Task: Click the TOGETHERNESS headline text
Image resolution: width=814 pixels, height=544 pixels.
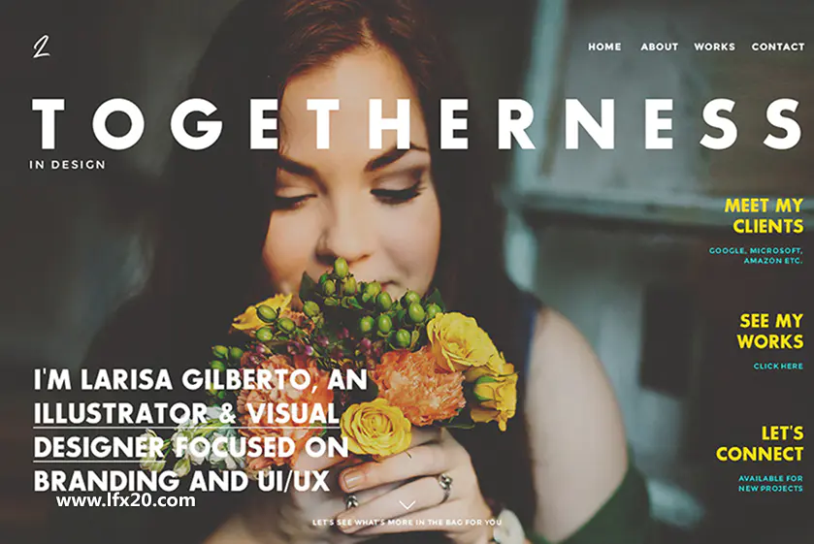Action: [417, 124]
